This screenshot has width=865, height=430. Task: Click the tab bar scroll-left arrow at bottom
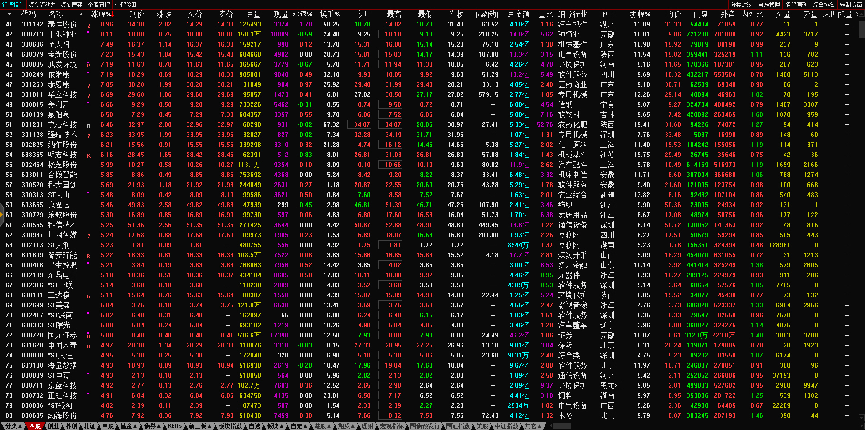point(550,426)
